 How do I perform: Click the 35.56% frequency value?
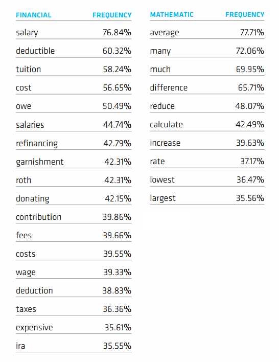click(250, 198)
